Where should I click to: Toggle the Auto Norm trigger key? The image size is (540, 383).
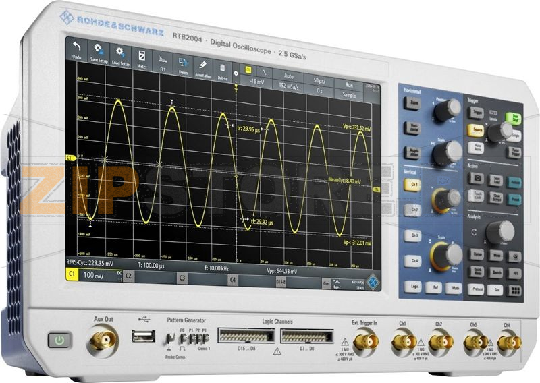click(x=477, y=148)
